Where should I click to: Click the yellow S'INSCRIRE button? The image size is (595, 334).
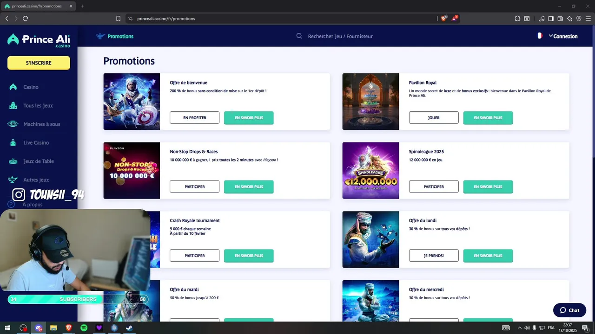(x=39, y=63)
